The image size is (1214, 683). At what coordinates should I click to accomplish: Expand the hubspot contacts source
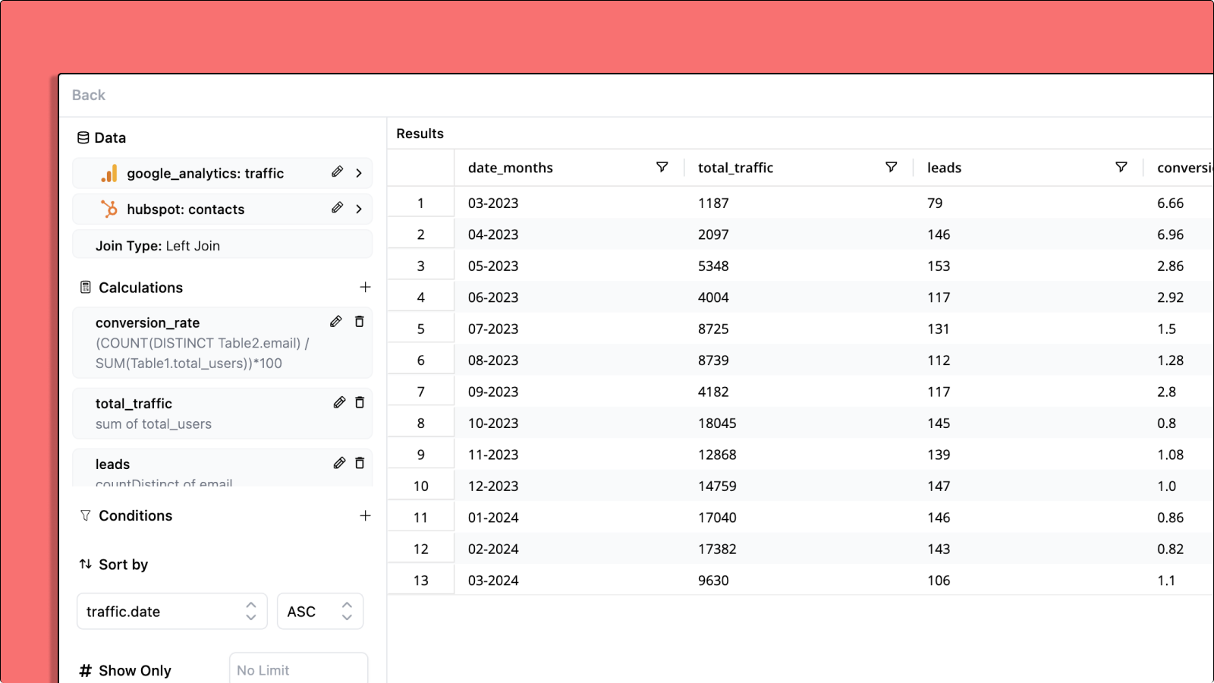pos(359,209)
